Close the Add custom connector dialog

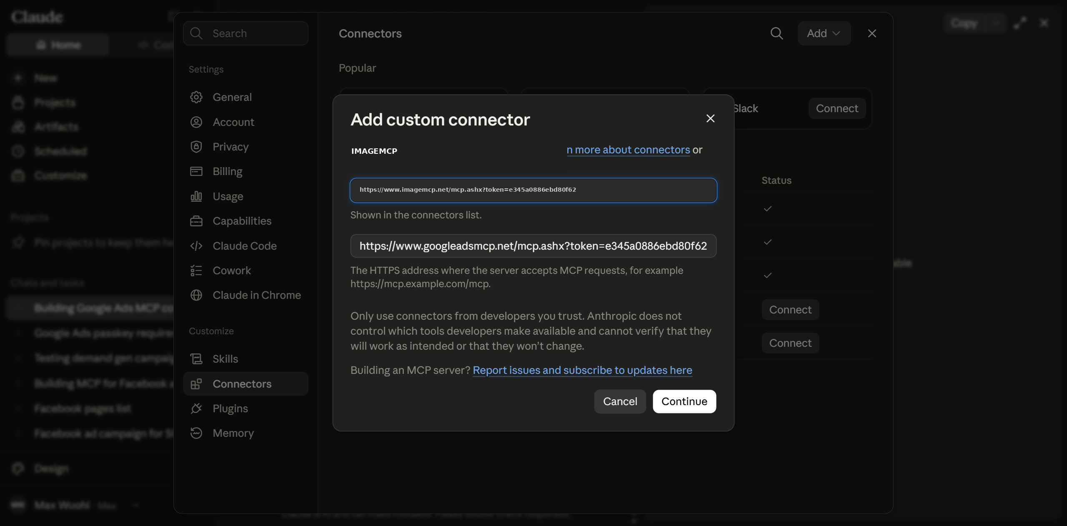(x=710, y=118)
